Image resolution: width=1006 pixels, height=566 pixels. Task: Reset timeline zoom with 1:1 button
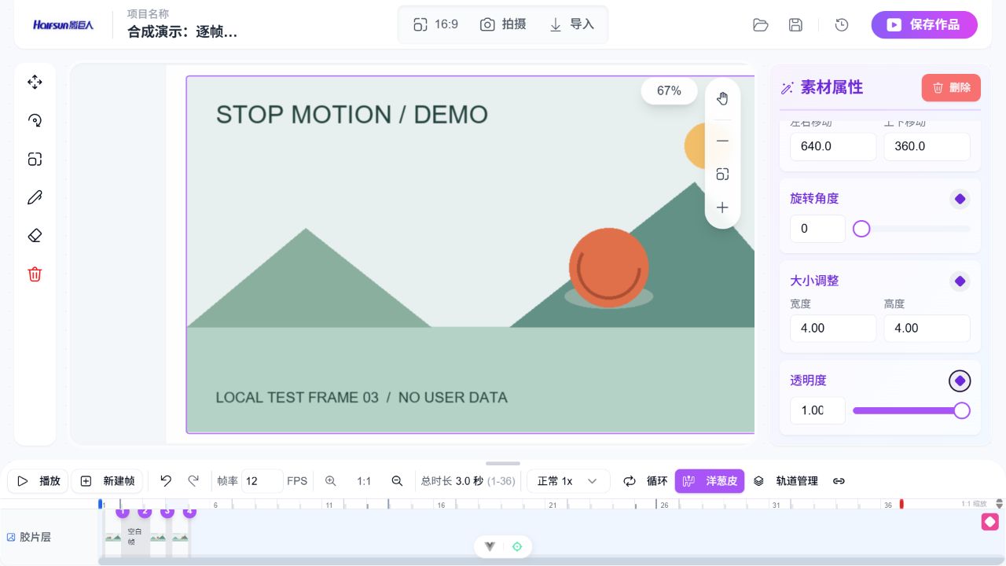(x=364, y=481)
